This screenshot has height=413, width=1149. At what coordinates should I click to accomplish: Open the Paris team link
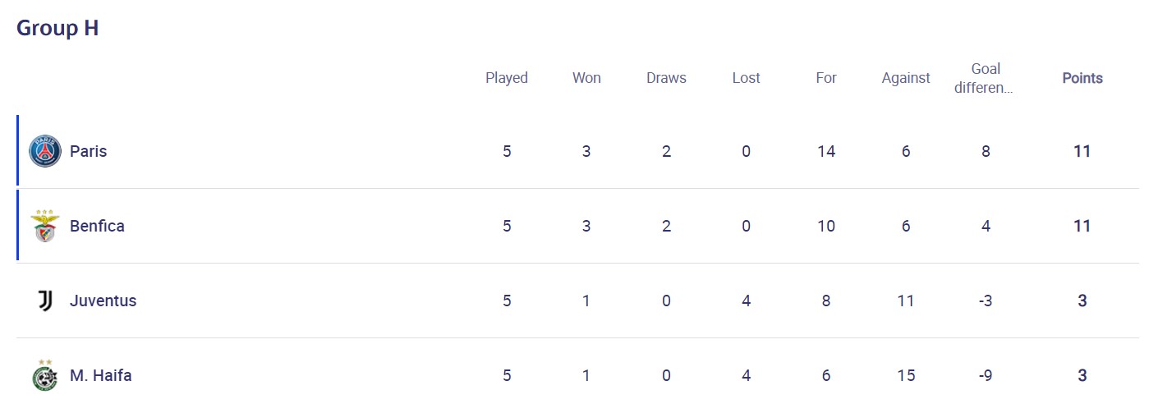(x=88, y=152)
